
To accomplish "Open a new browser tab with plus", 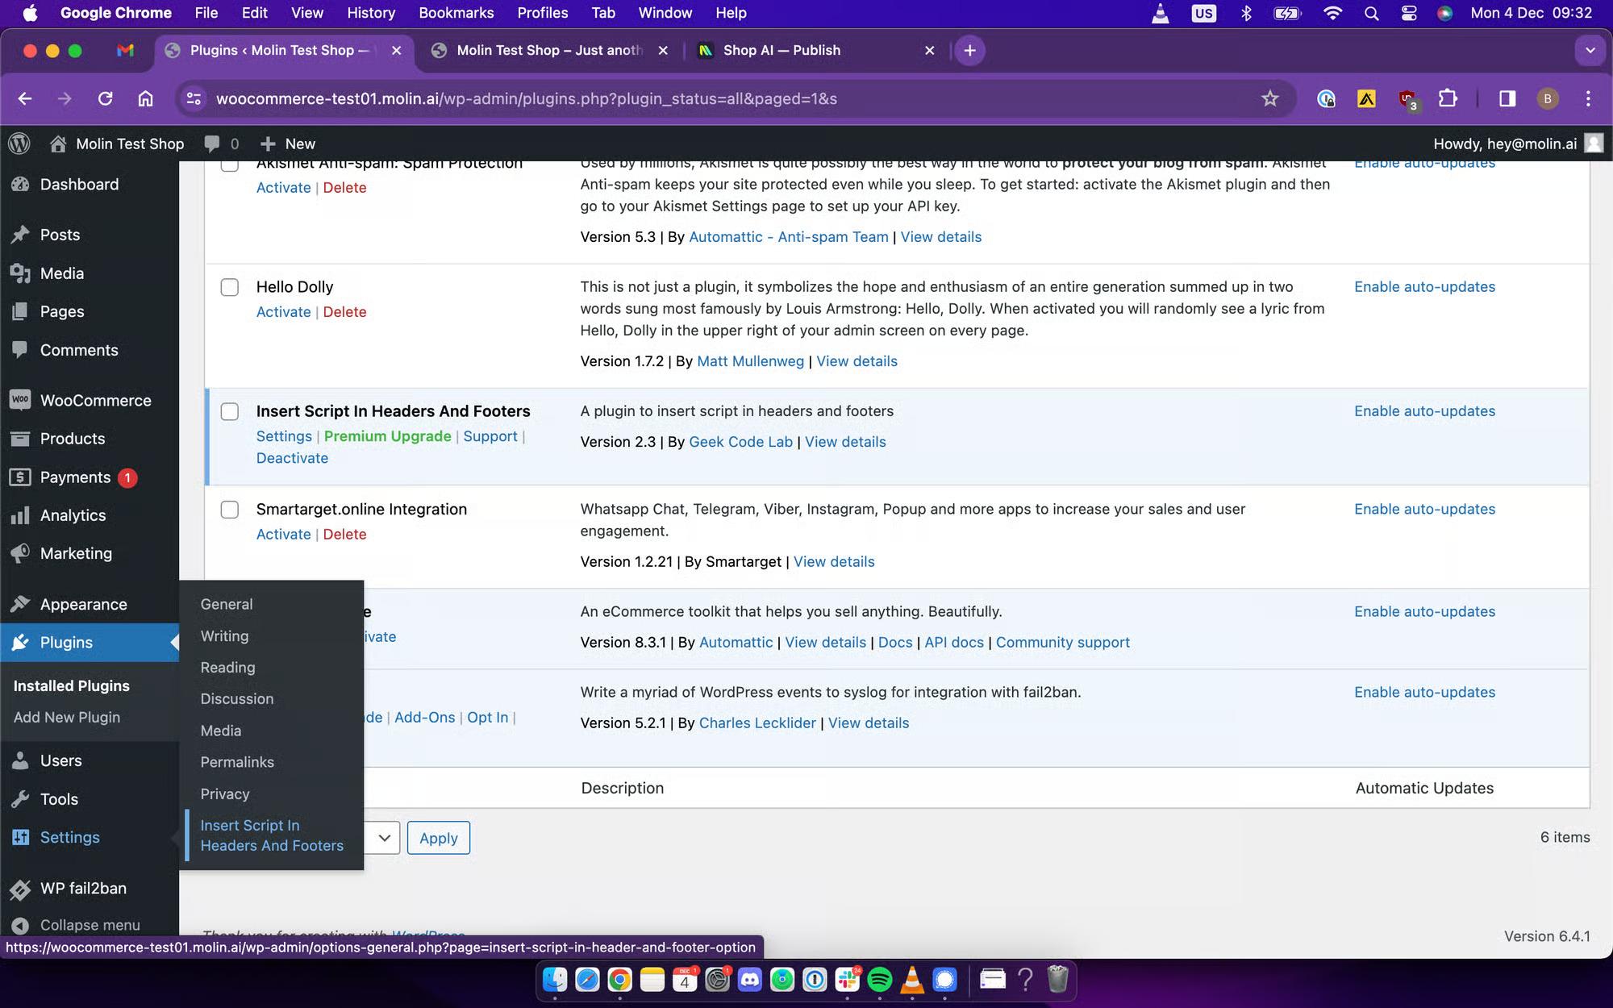I will (x=969, y=50).
